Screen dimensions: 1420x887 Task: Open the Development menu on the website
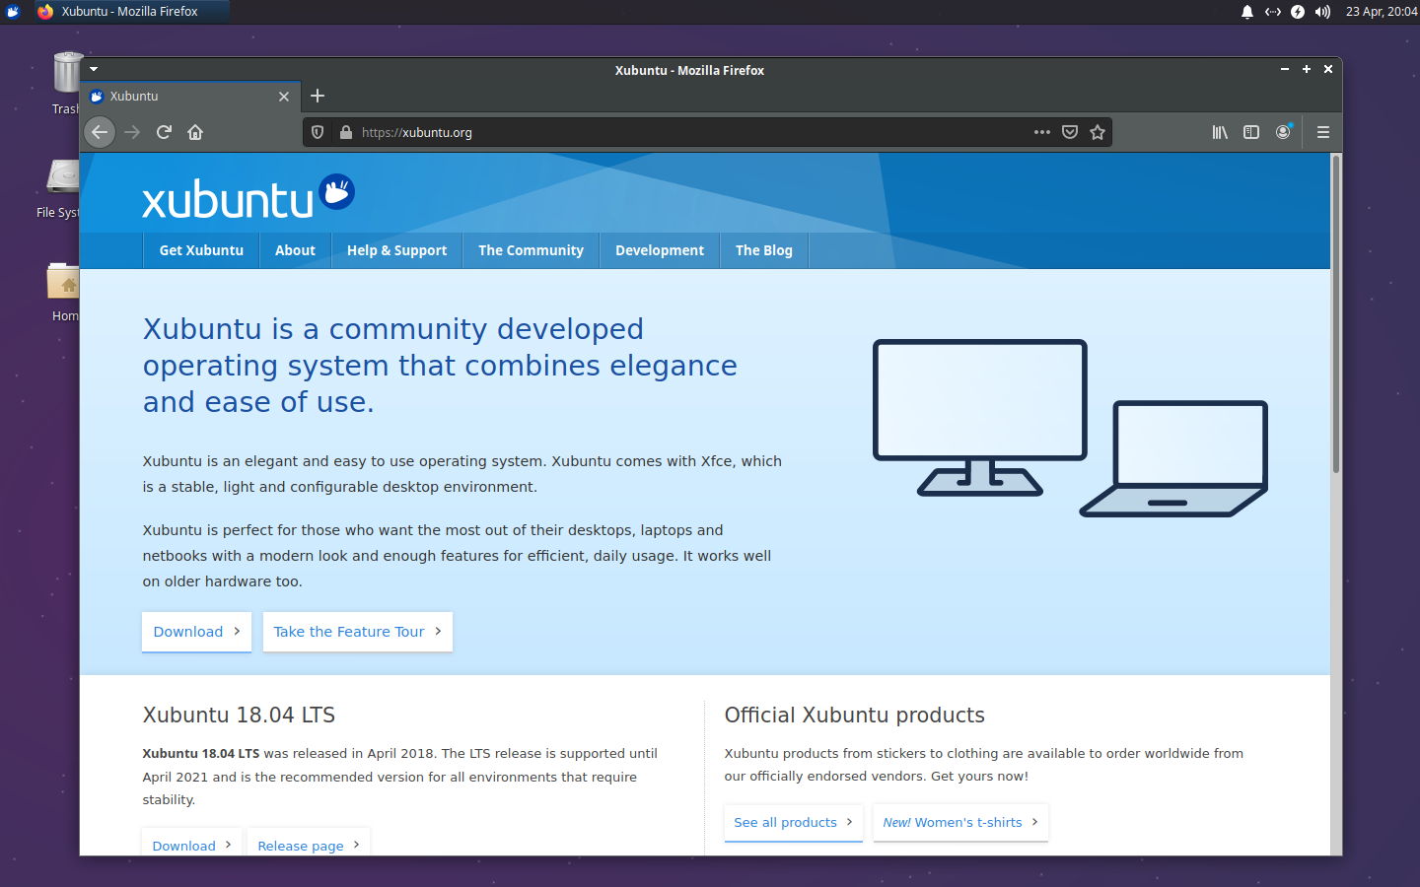pyautogui.click(x=659, y=250)
